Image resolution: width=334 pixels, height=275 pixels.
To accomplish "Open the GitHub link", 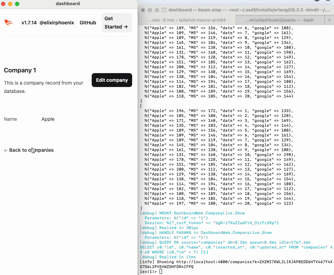I will click(x=88, y=22).
